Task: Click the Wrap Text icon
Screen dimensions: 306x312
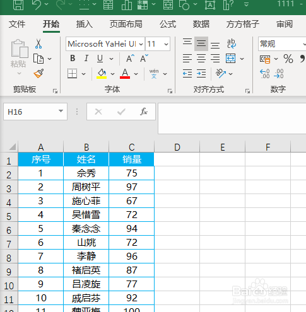Action: tap(232, 43)
